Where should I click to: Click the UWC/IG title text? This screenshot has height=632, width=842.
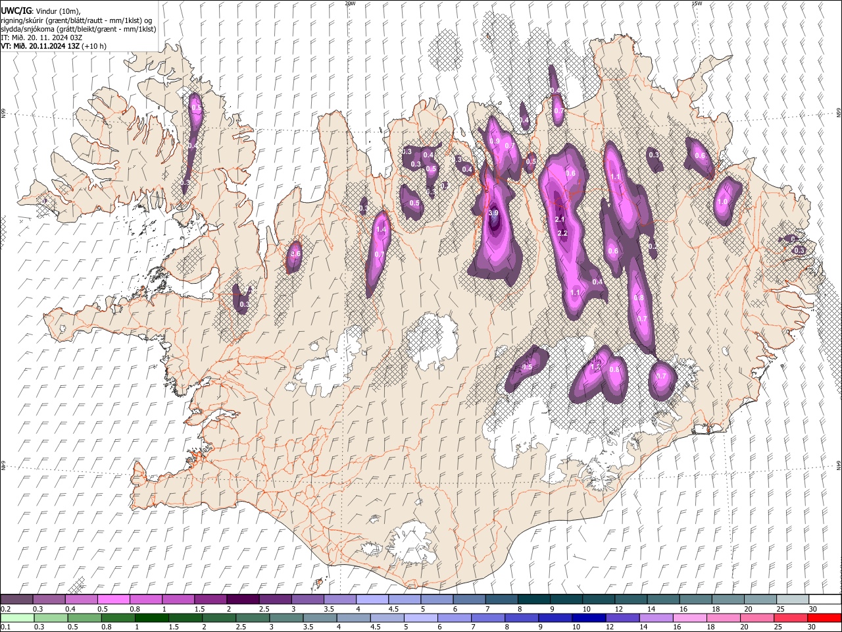tap(15, 10)
